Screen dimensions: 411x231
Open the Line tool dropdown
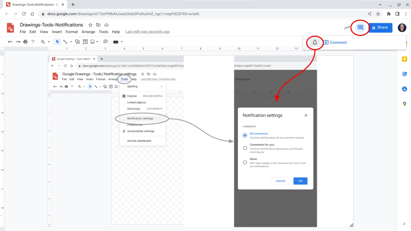pos(71,41)
